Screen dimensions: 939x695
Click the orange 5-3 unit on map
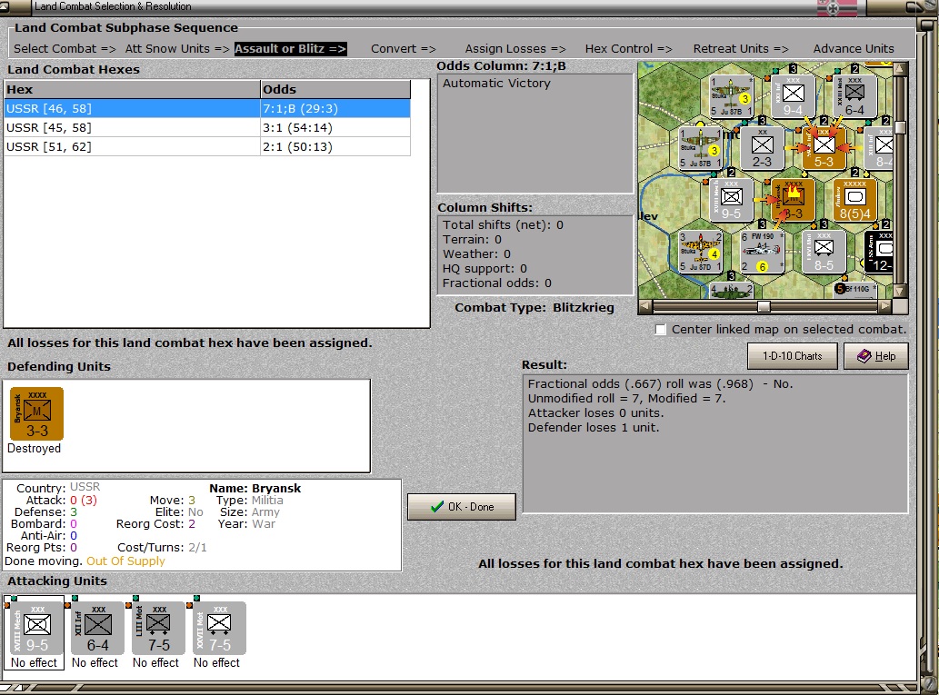pyautogui.click(x=824, y=147)
